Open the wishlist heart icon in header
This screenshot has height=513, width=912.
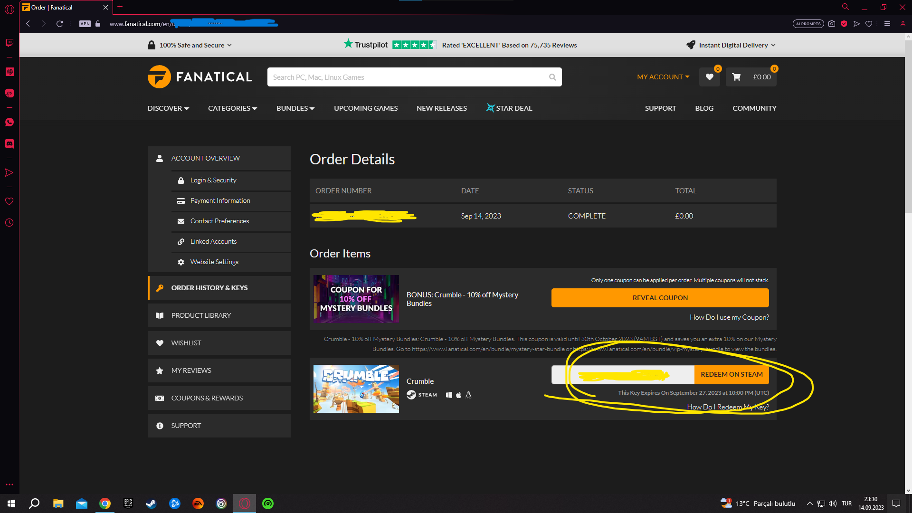709,77
